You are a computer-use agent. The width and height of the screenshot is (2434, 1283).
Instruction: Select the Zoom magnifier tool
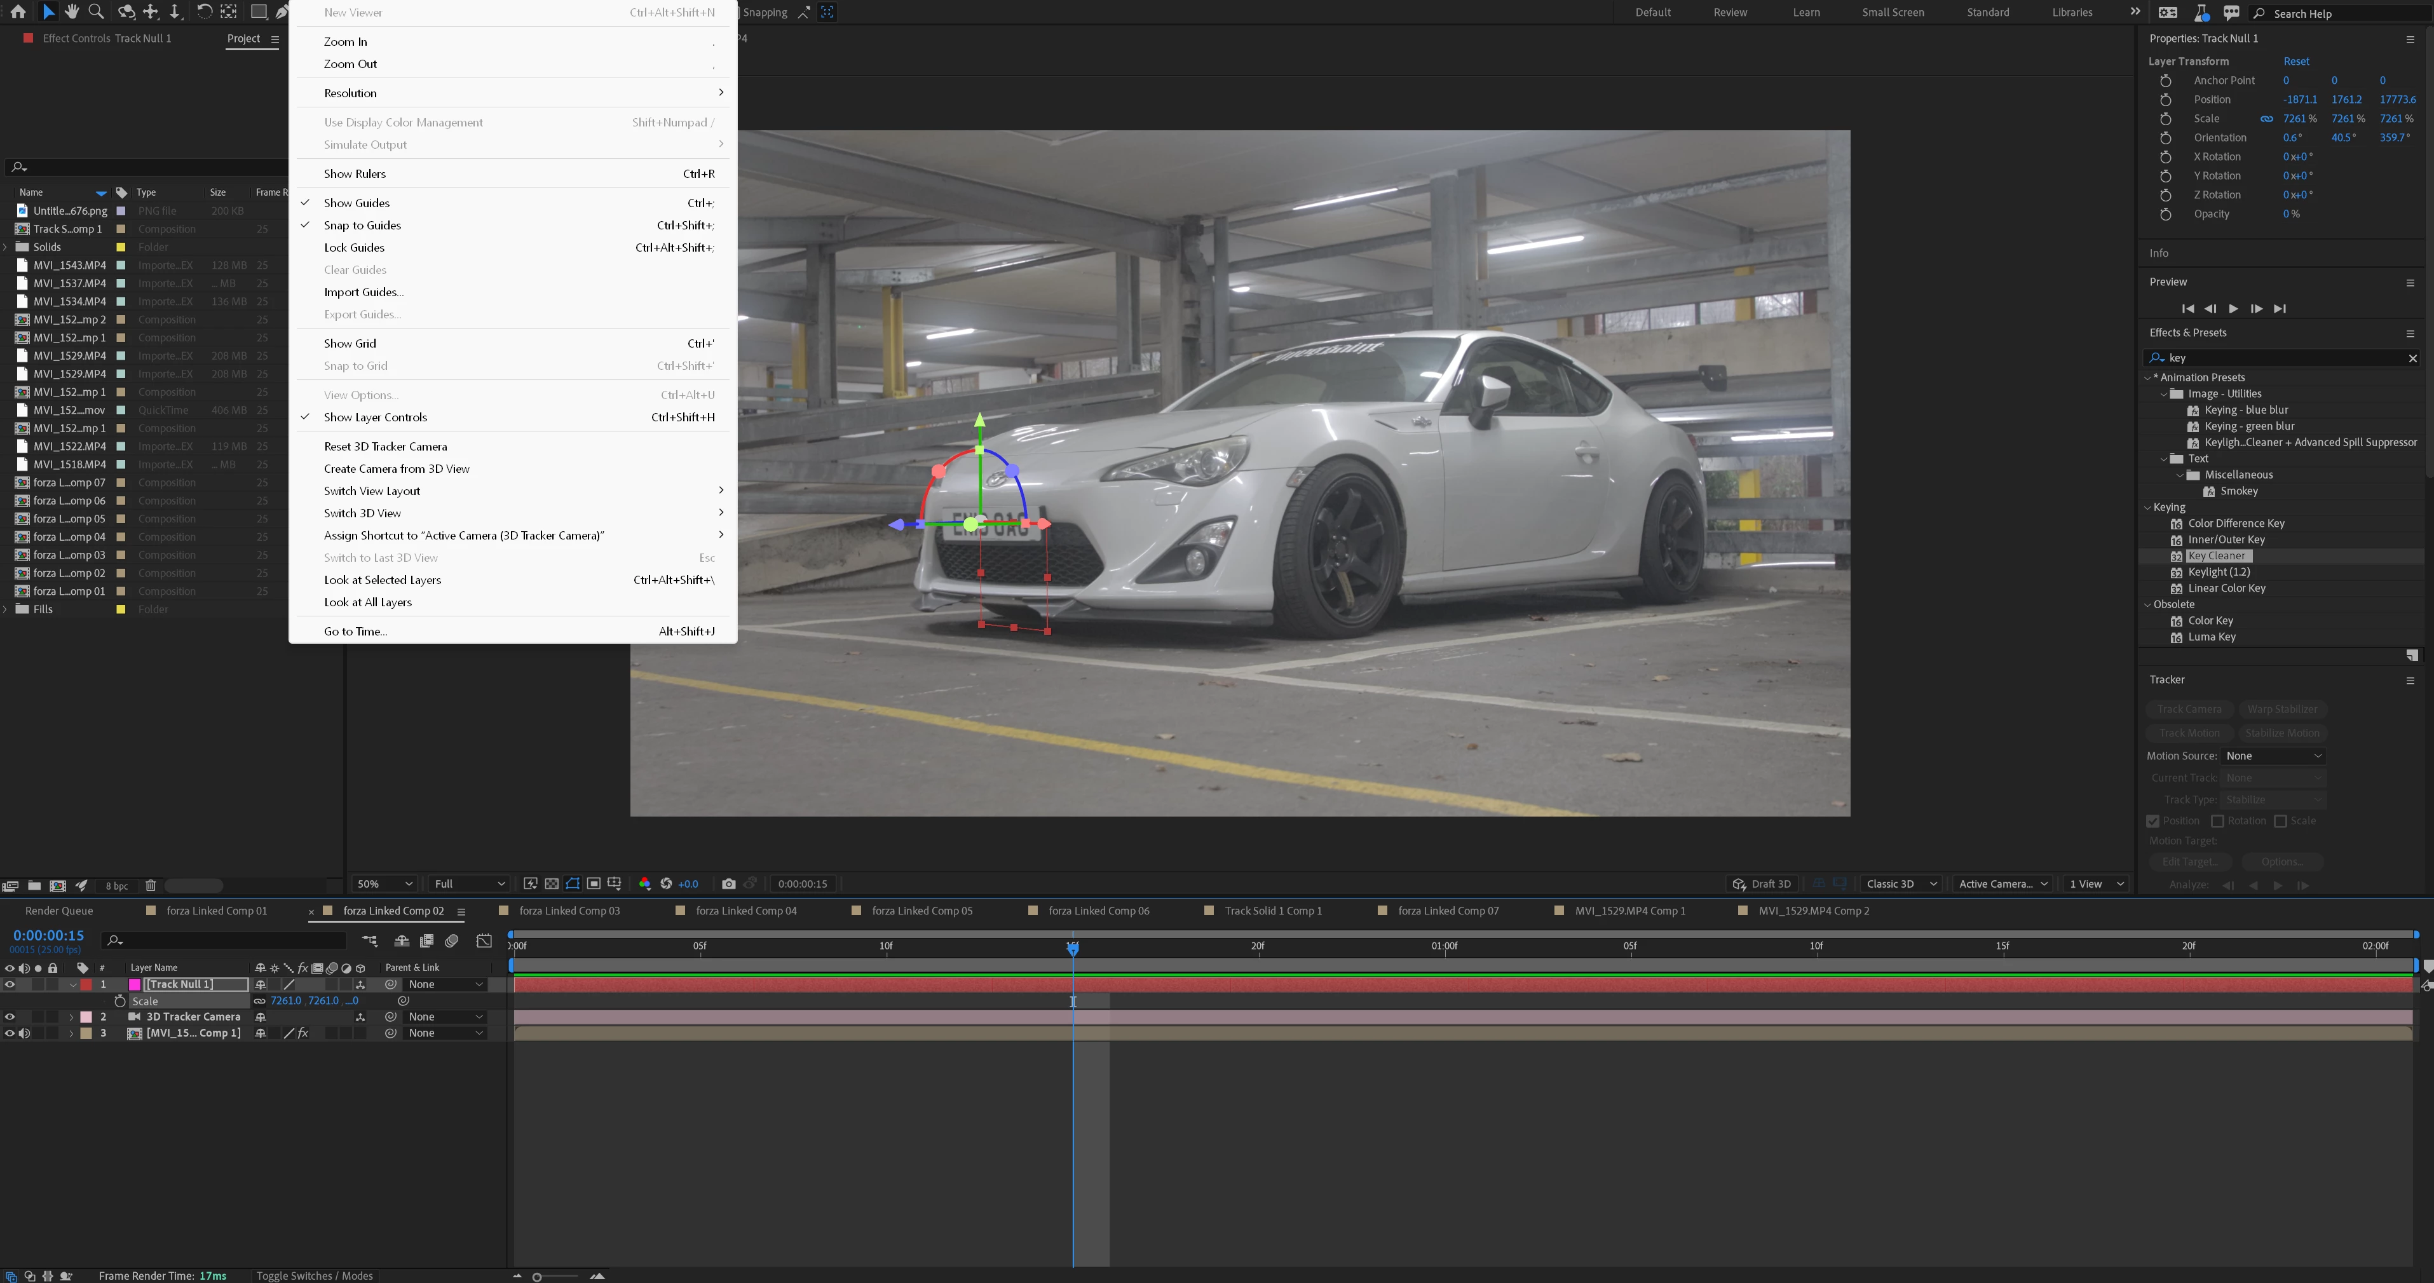pos(97,12)
